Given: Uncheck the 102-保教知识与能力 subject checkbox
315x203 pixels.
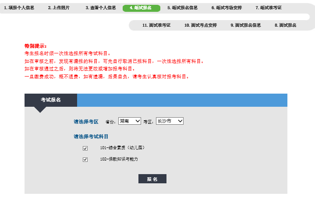Looking at the screenshot, I should tap(85, 160).
